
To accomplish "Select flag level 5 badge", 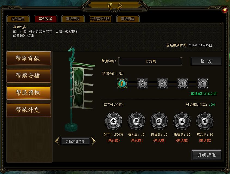I will [203, 84].
